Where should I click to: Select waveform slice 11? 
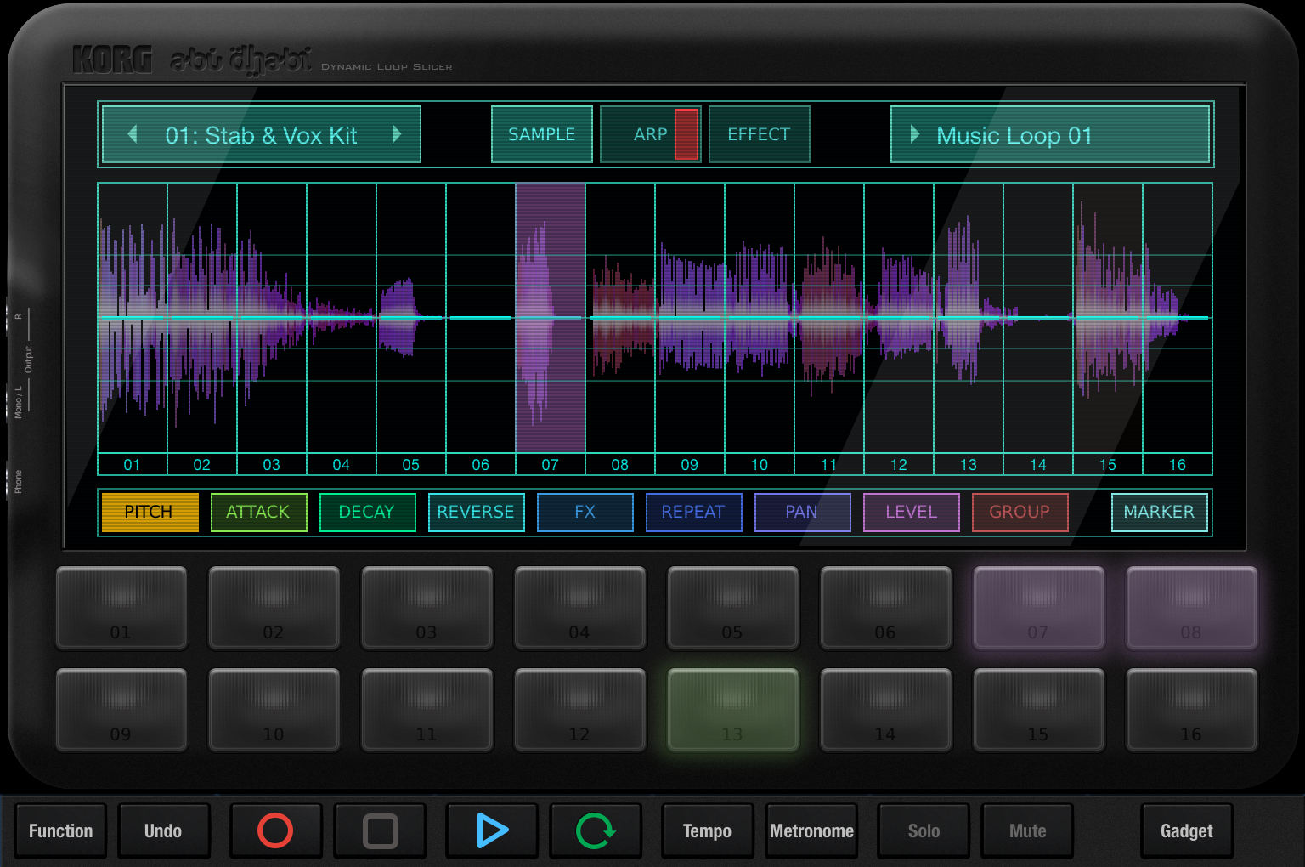tap(829, 328)
